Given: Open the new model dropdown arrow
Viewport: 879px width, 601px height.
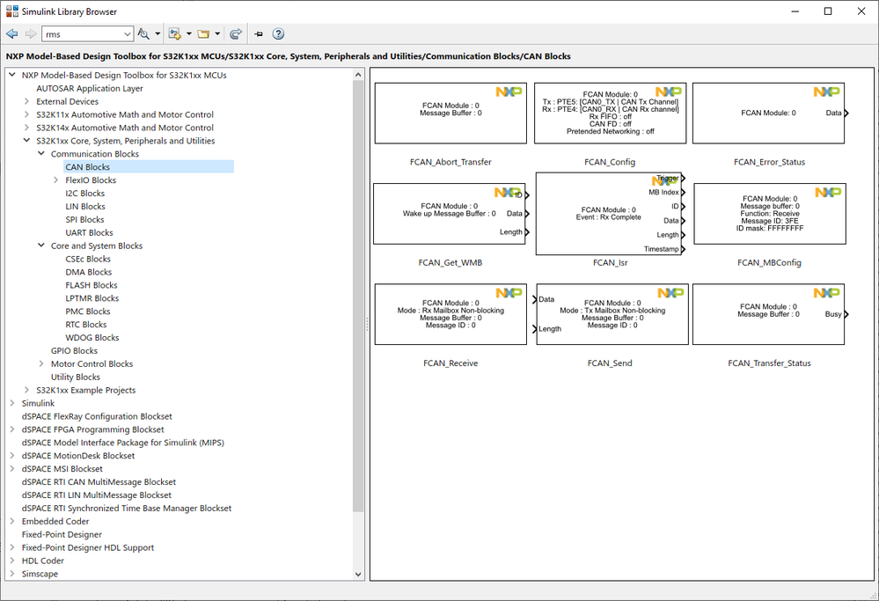Looking at the screenshot, I should 189,34.
